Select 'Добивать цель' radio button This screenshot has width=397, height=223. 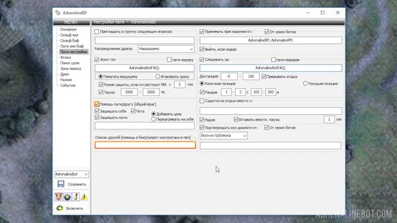[153, 114]
